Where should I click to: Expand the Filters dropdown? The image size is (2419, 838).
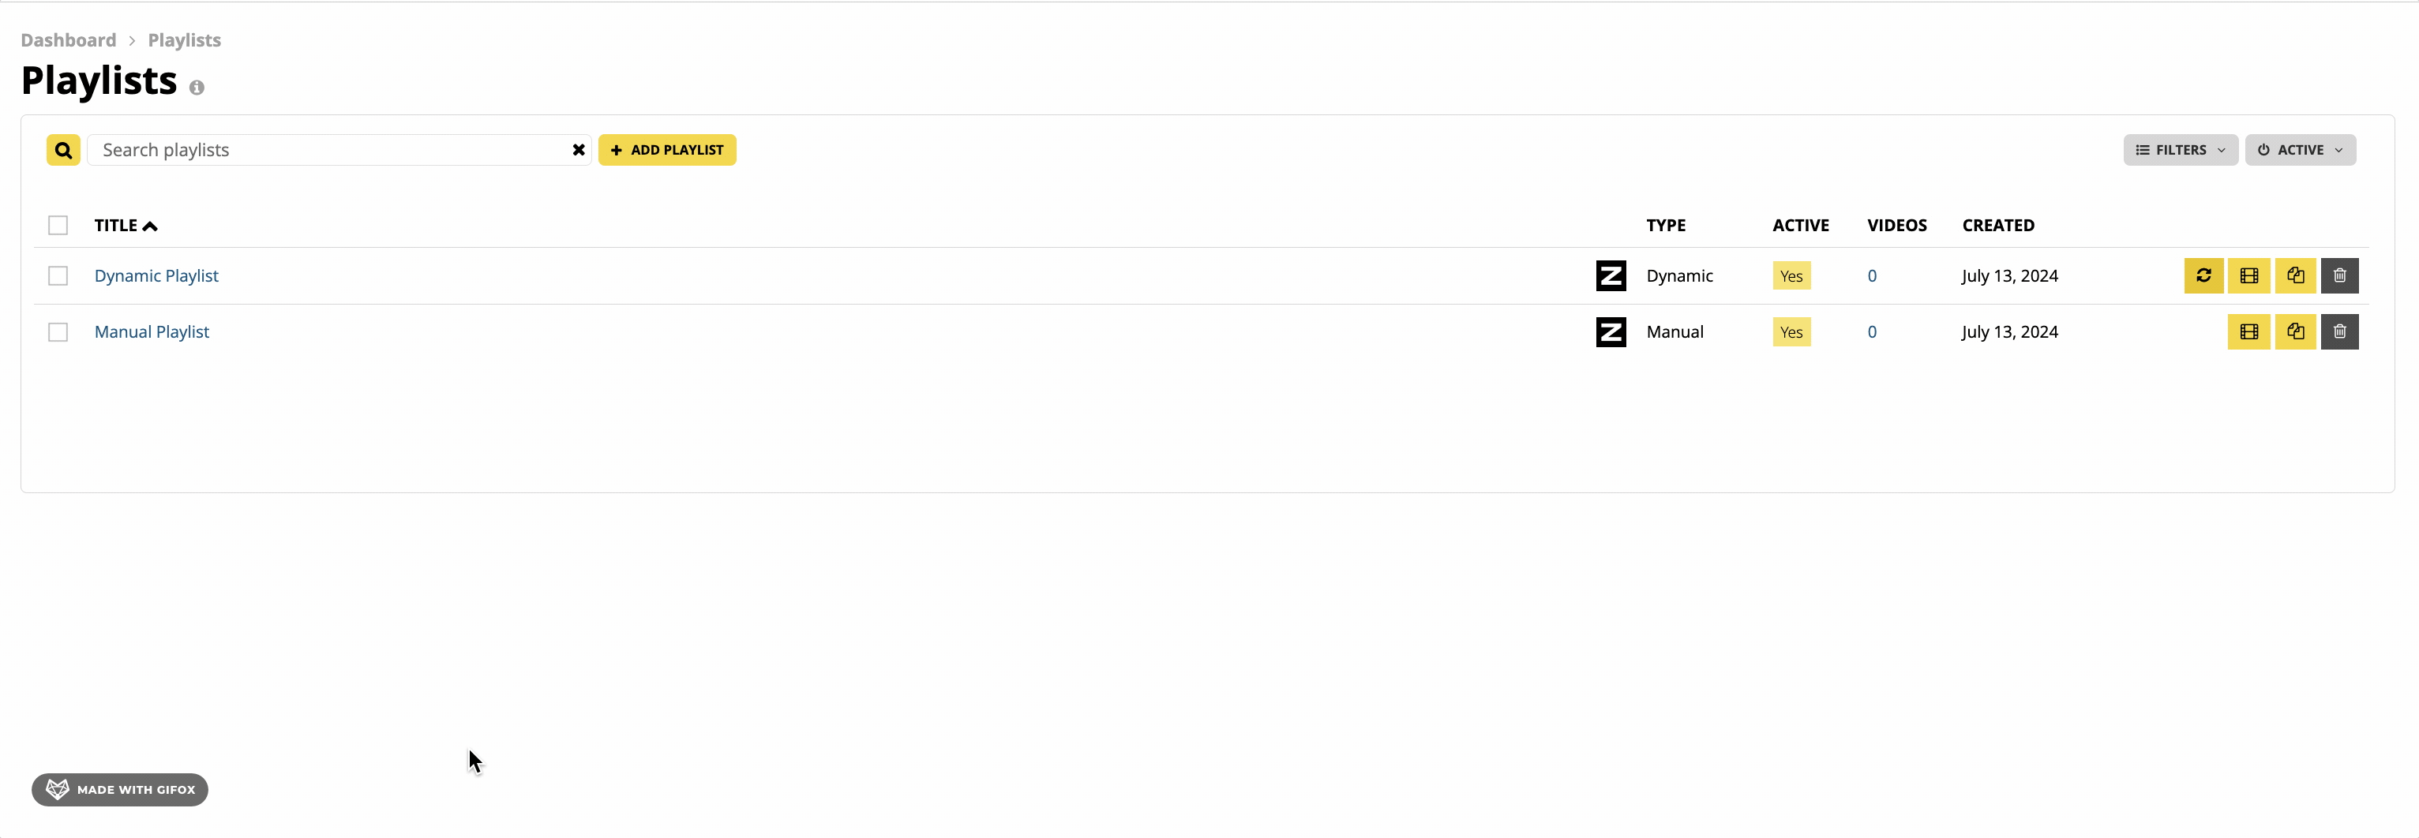tap(2181, 150)
